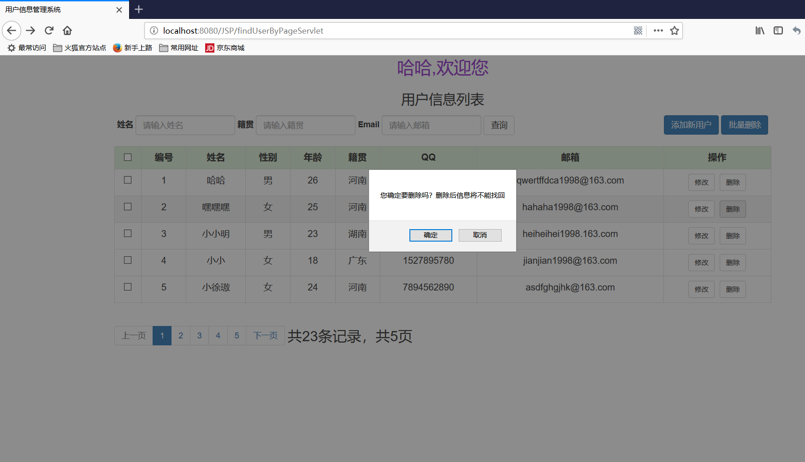The height and width of the screenshot is (462, 805).
Task: Click the 请输入姓名 input field
Action: (x=185, y=125)
